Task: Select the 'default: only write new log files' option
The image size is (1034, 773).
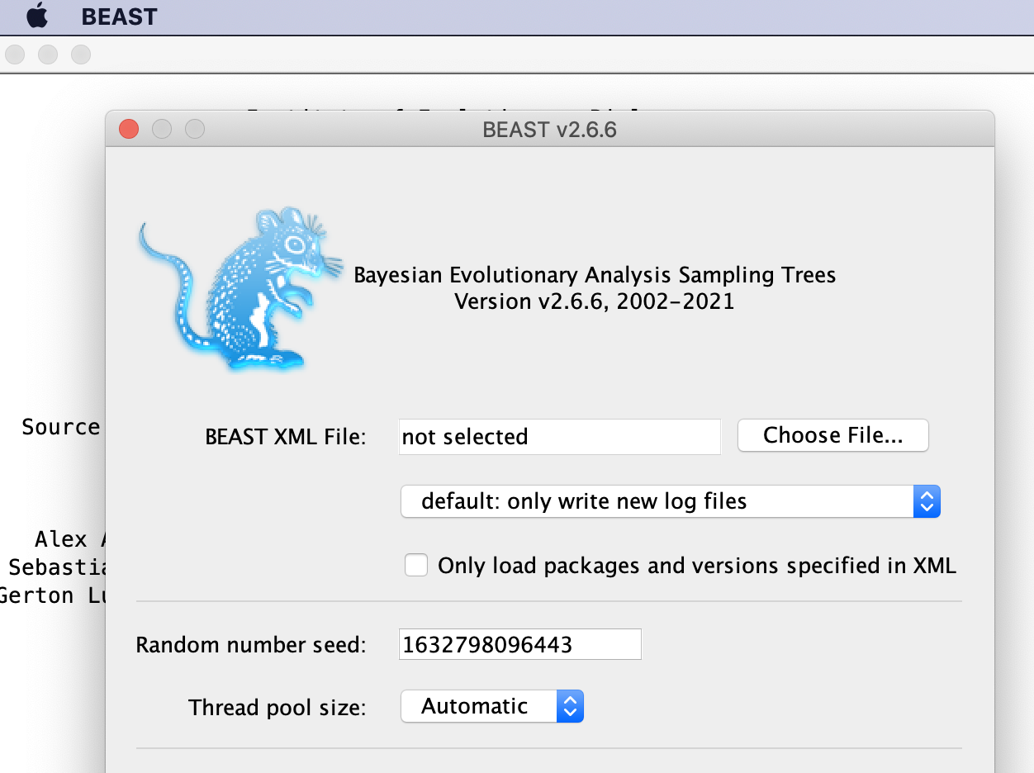Action: click(578, 500)
